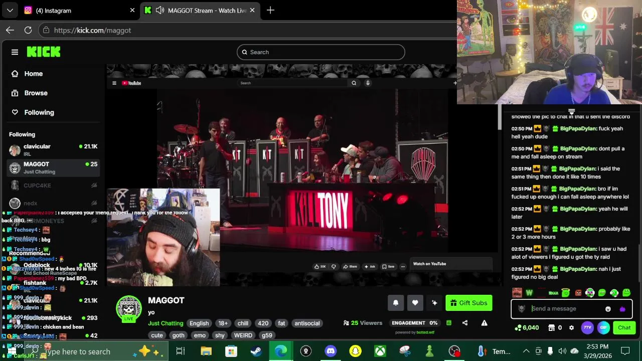The image size is (642, 361).
Task: Share the stream via share icon
Action: 465,323
